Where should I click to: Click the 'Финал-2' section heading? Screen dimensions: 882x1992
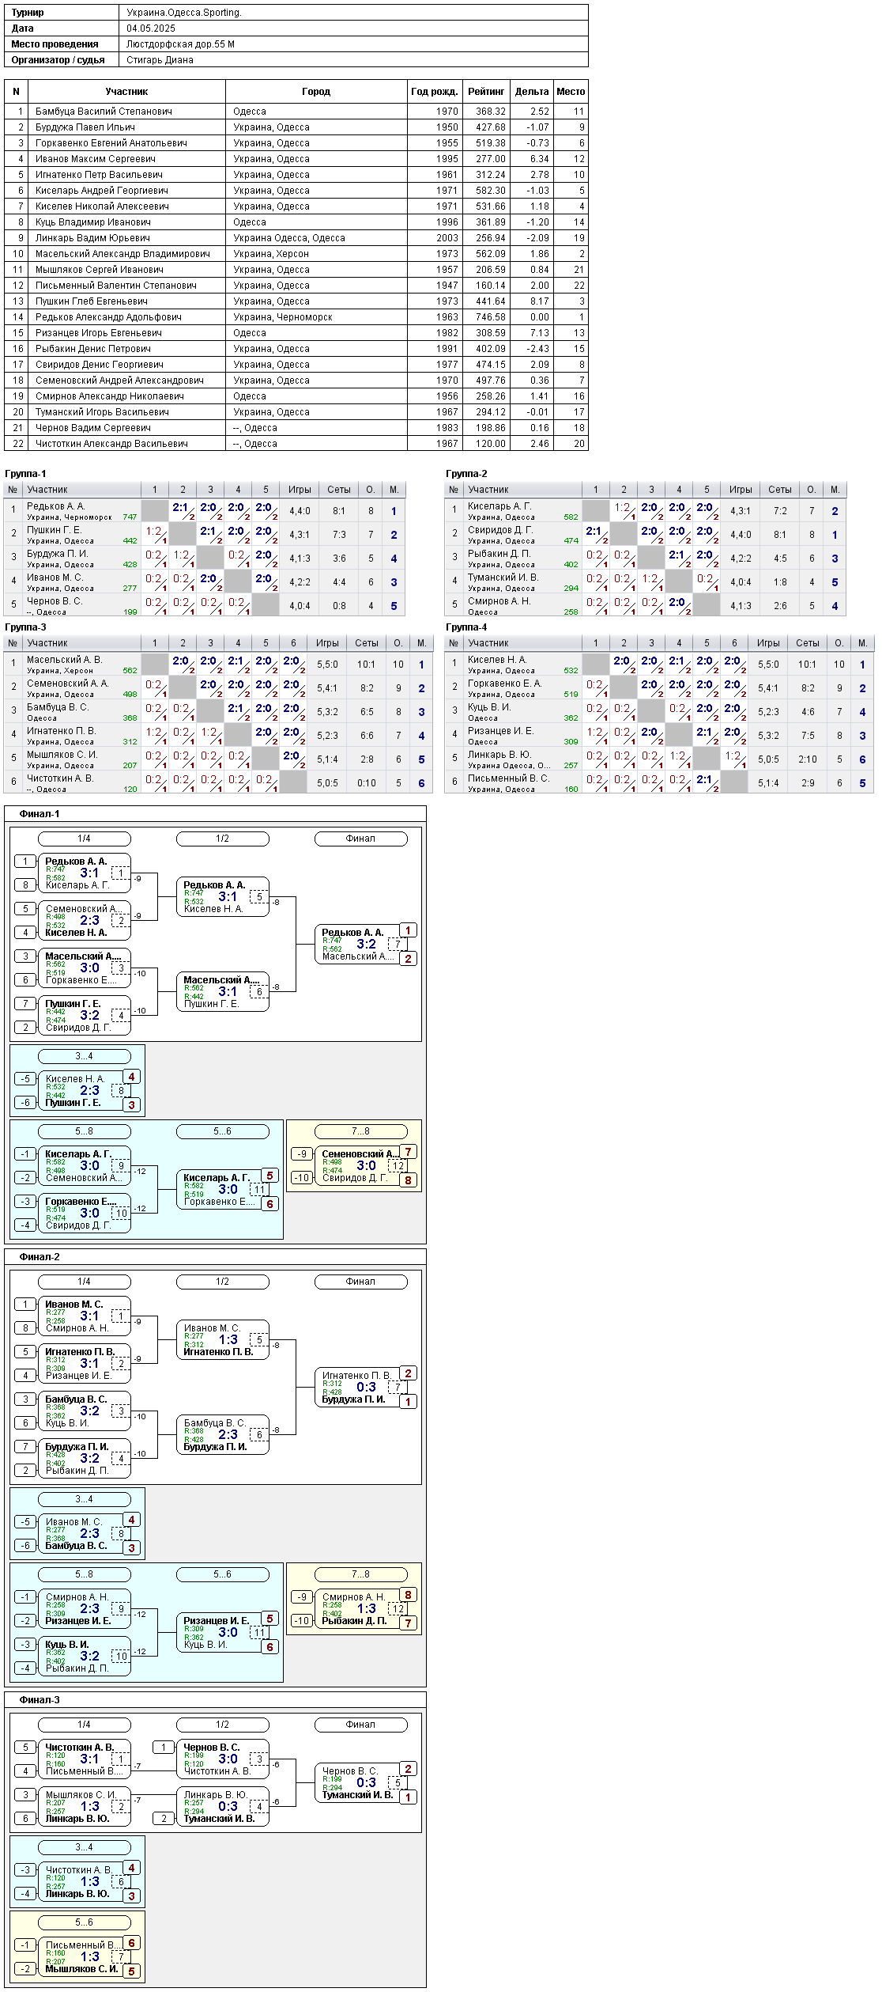coord(40,1257)
